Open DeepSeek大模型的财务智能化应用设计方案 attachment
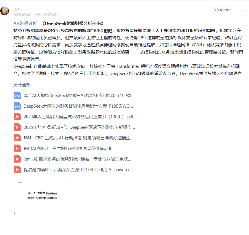 (x=78, y=106)
